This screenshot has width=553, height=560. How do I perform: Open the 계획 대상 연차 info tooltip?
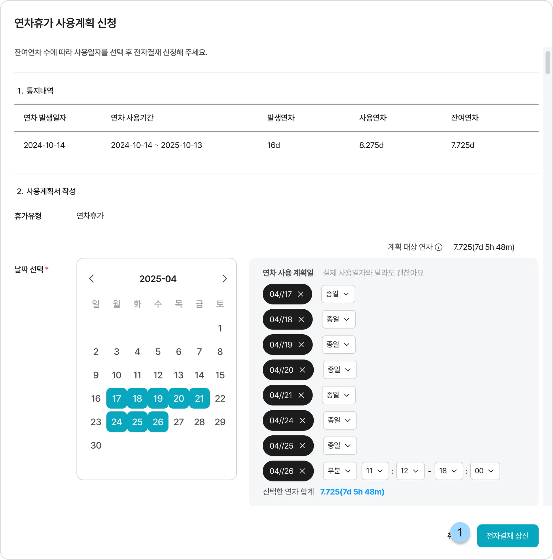pos(439,247)
